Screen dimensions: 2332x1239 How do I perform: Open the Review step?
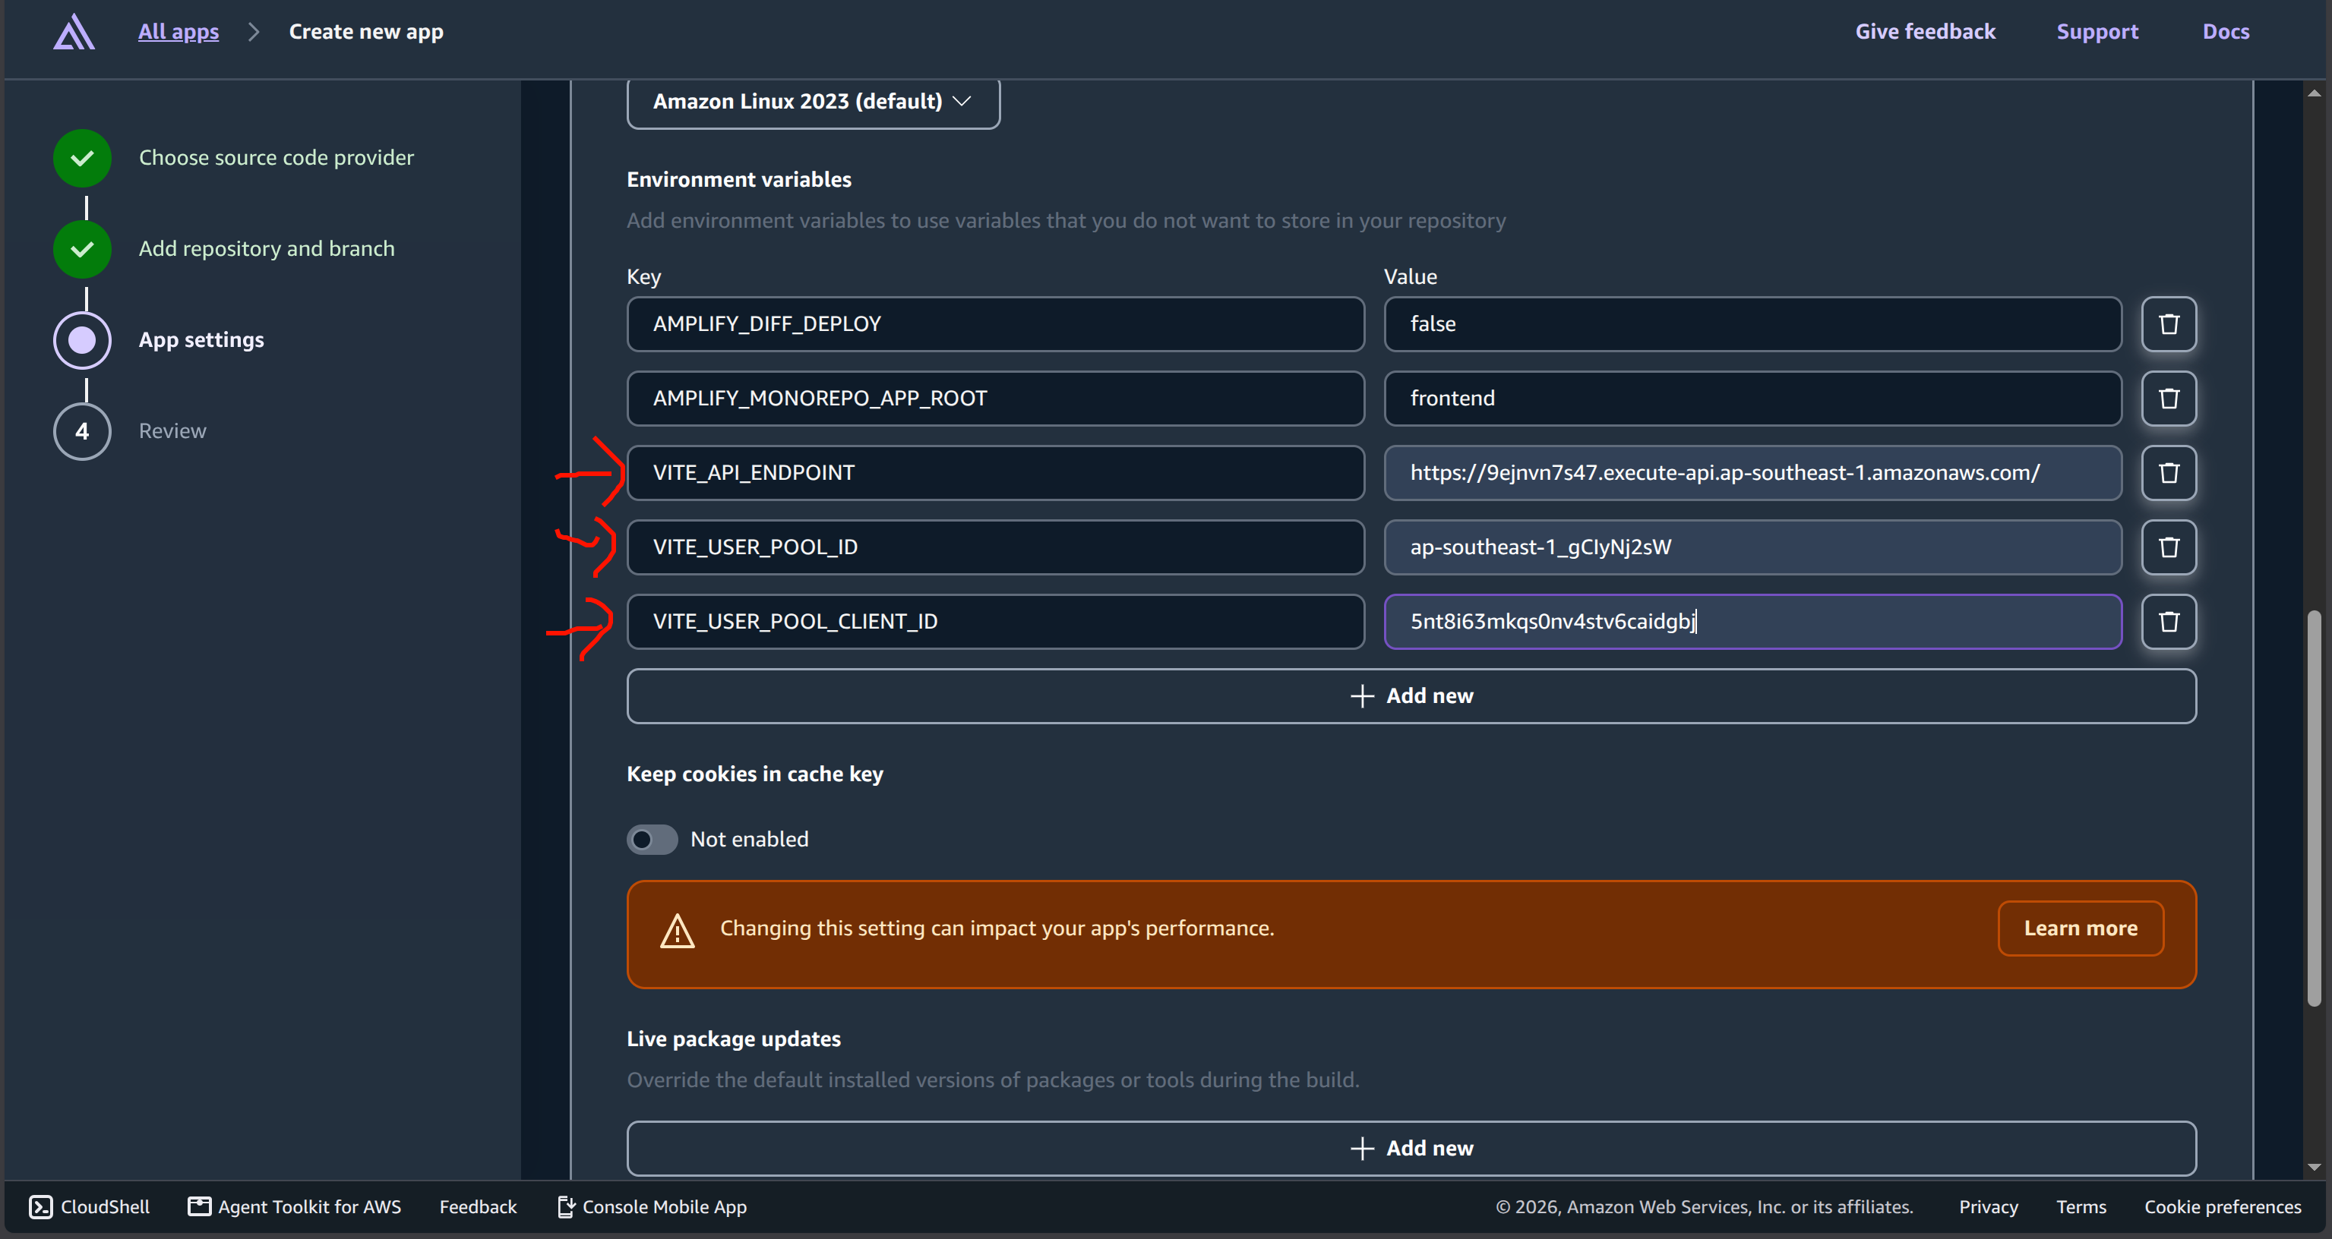(x=172, y=430)
